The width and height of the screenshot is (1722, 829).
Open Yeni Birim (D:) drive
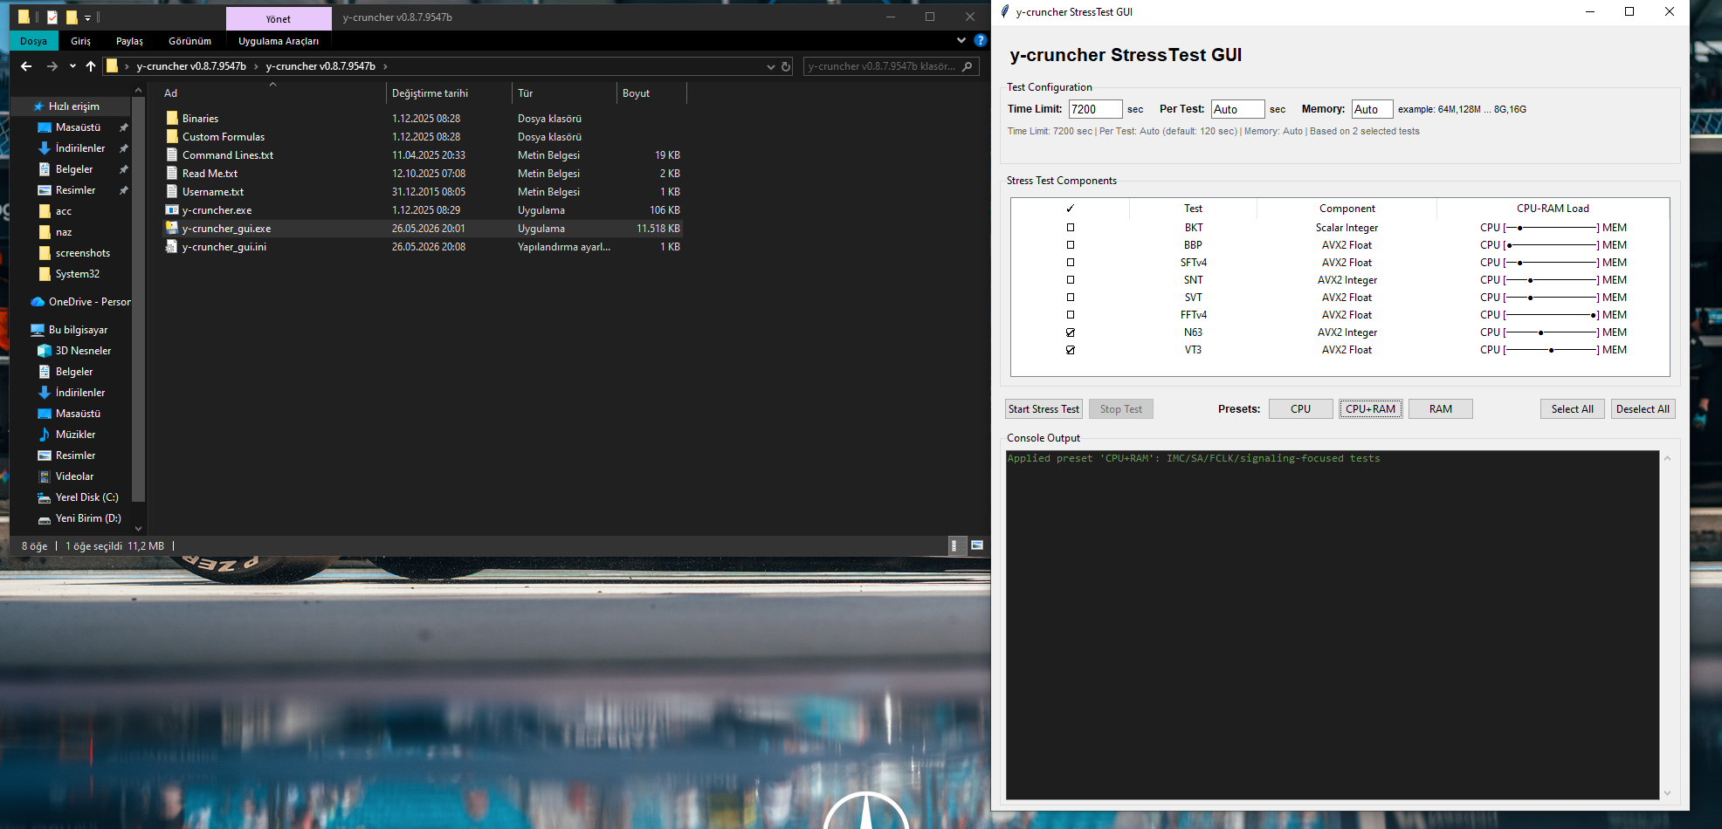click(88, 518)
